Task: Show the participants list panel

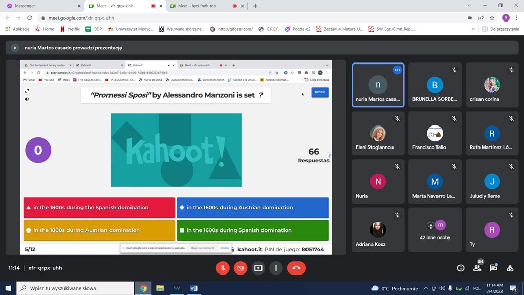Action: (x=477, y=268)
